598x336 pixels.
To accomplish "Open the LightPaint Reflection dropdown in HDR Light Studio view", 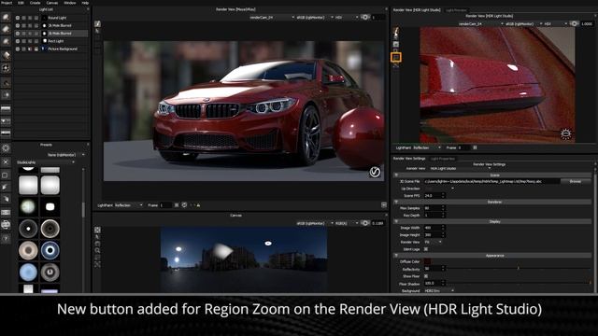I will tap(427, 147).
